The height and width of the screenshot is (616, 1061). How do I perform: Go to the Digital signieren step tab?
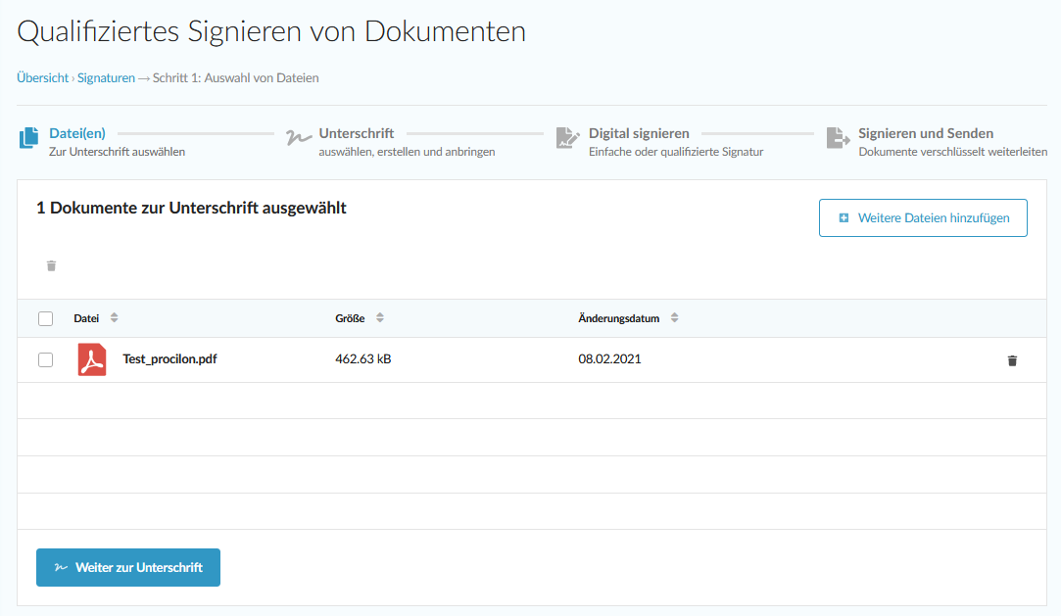click(639, 133)
